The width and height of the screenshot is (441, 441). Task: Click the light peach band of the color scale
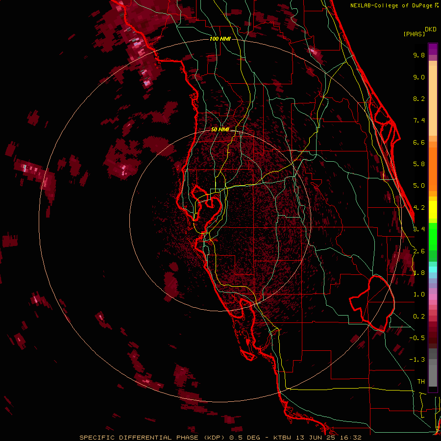(433, 100)
